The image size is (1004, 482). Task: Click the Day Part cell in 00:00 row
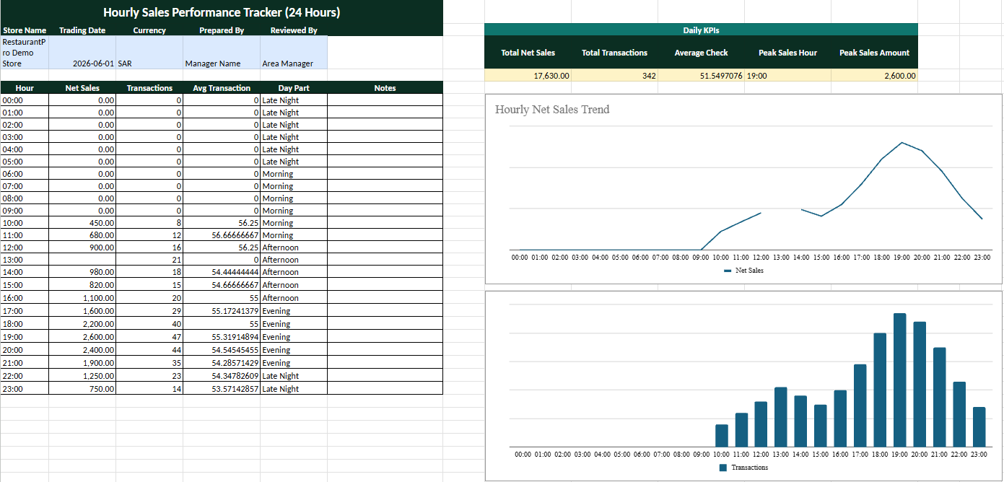pos(294,100)
